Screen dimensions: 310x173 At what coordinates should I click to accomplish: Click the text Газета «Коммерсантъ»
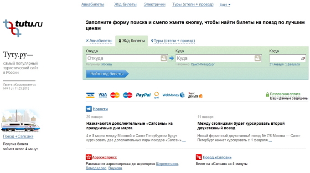click(x=19, y=85)
